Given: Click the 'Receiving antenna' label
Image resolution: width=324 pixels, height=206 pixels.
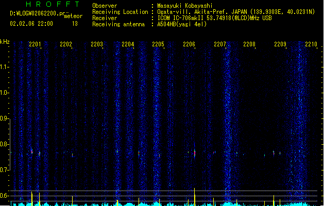Looking at the screenshot, I should click(x=118, y=24).
